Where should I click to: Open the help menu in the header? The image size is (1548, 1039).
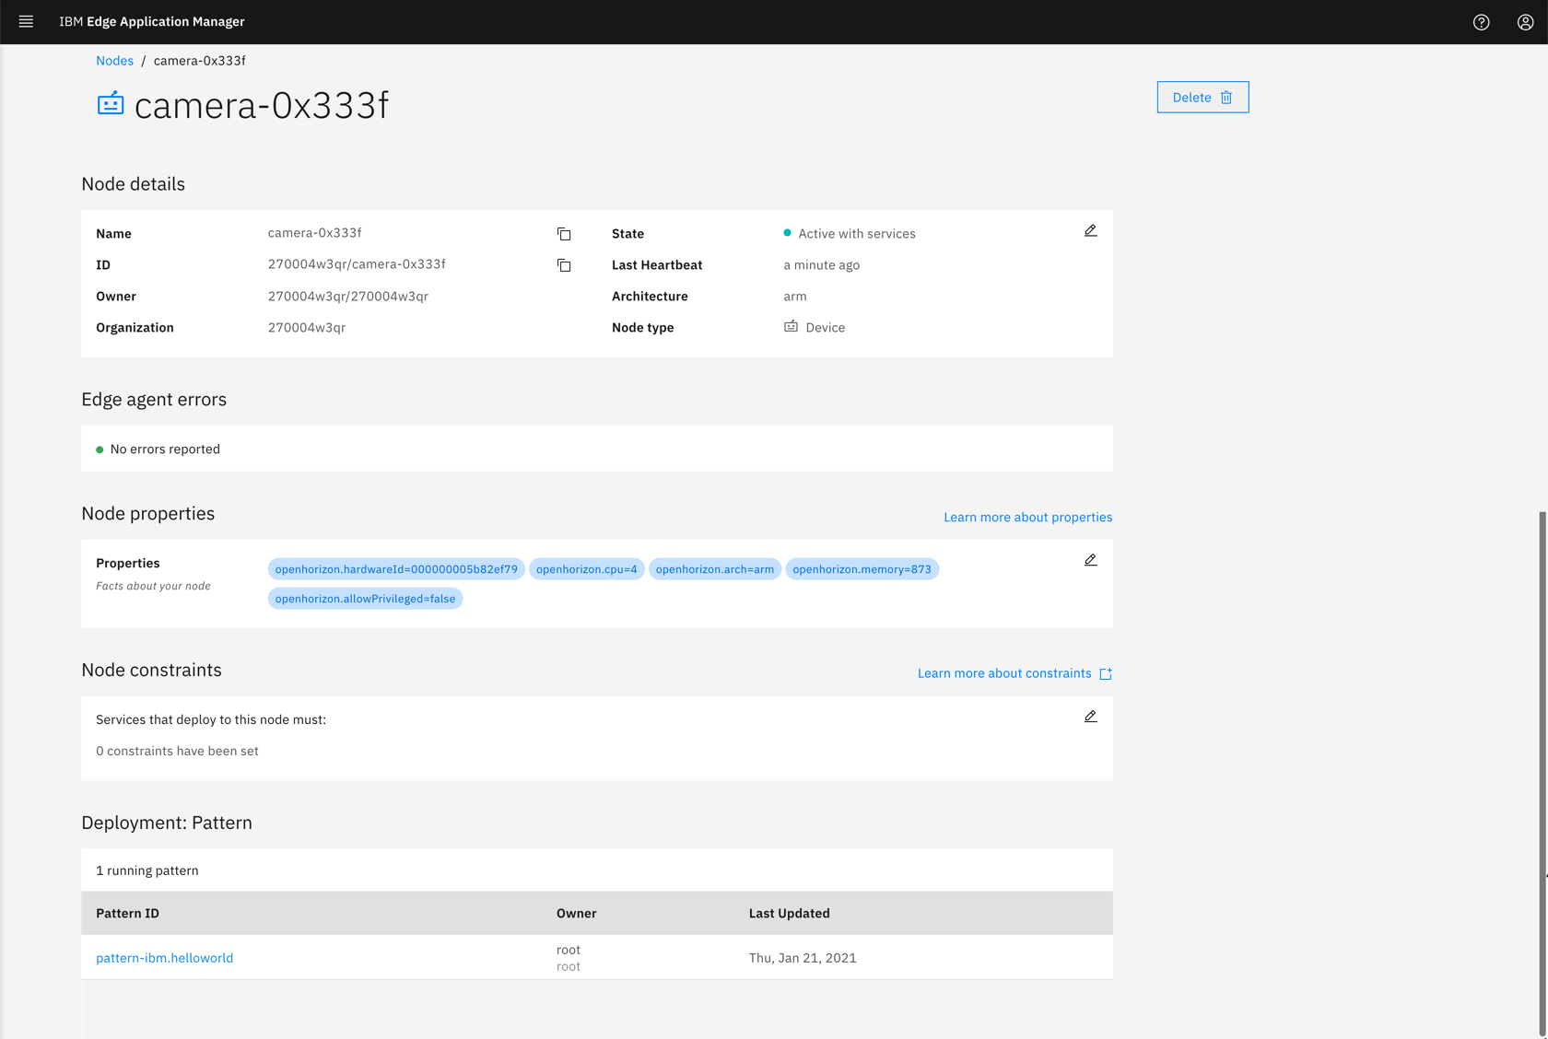click(1481, 21)
